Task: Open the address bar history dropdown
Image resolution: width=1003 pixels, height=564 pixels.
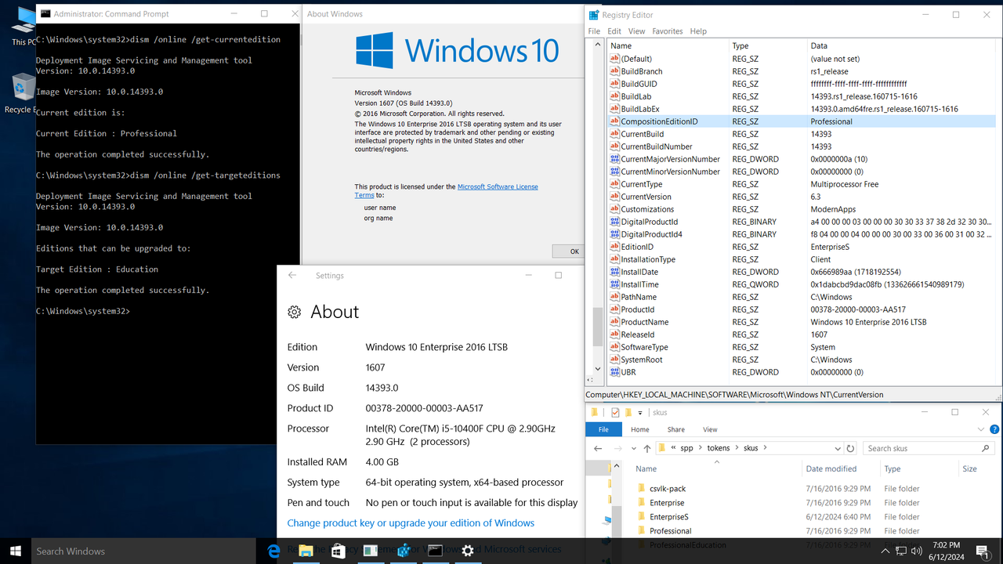Action: [x=839, y=448]
